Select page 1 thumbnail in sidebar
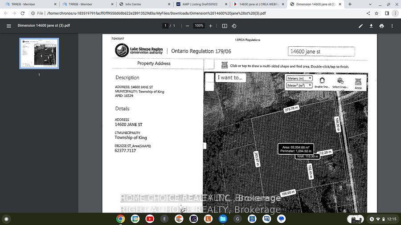Viewport: 401px width, 225px height. (x=39, y=53)
